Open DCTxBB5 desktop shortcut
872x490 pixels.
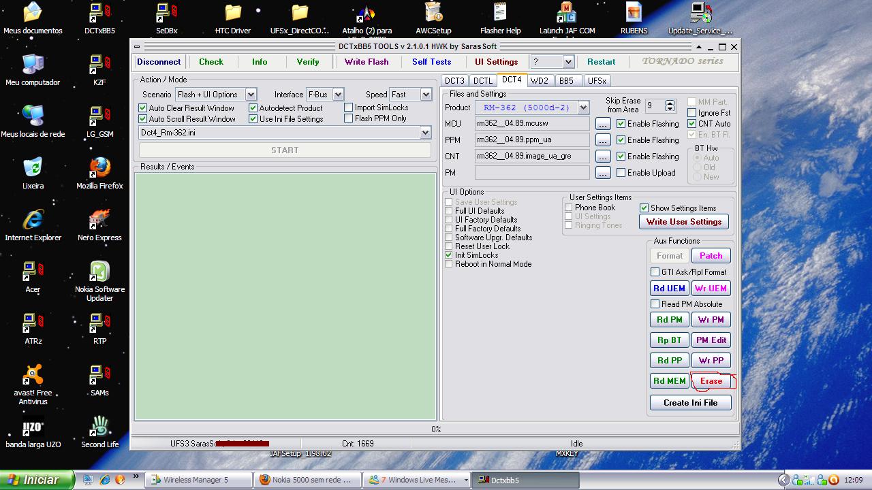click(99, 18)
